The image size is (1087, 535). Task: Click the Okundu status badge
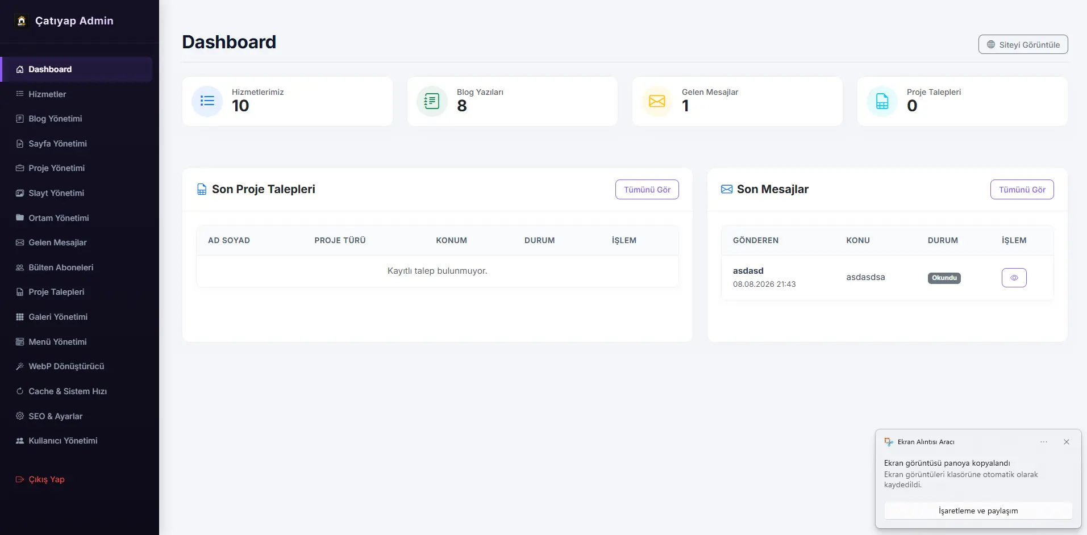pos(944,278)
